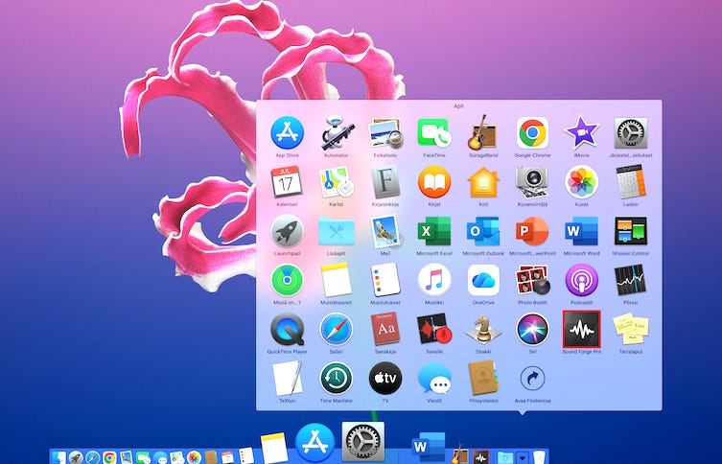The width and height of the screenshot is (722, 464).
Task: Launch Laskin calculator app
Action: pyautogui.click(x=630, y=182)
